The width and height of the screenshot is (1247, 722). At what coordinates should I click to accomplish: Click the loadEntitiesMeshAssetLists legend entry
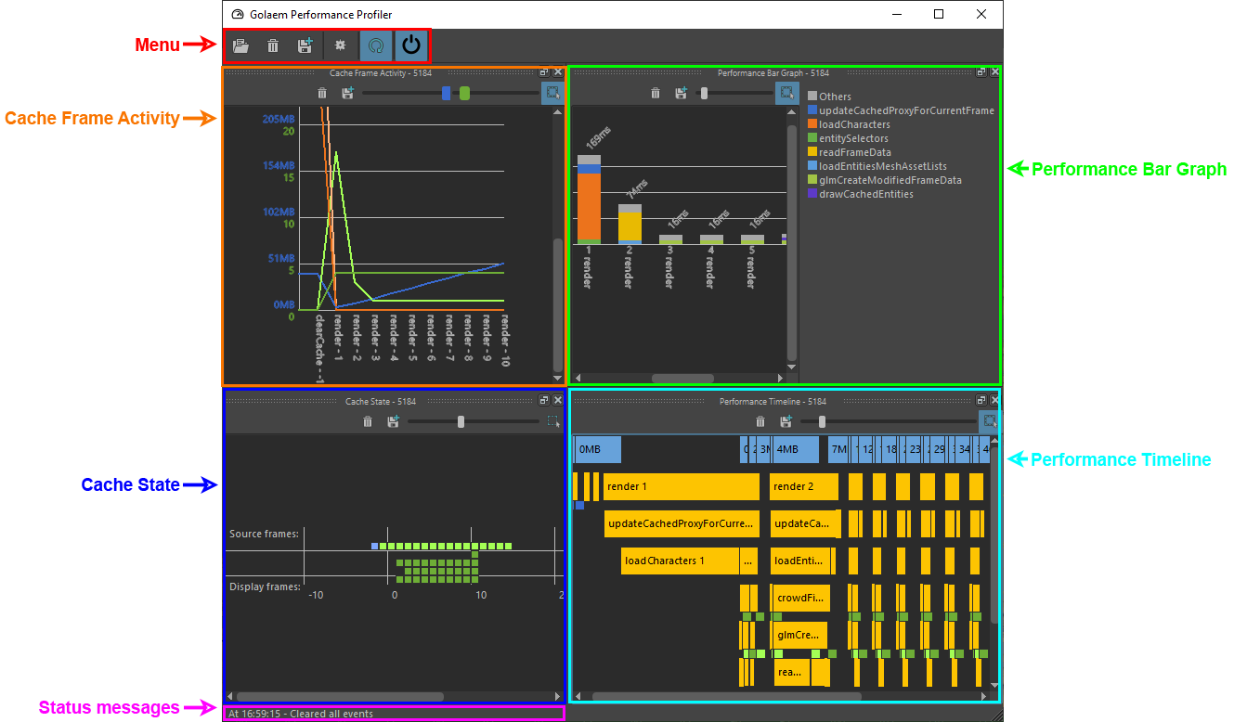point(877,166)
